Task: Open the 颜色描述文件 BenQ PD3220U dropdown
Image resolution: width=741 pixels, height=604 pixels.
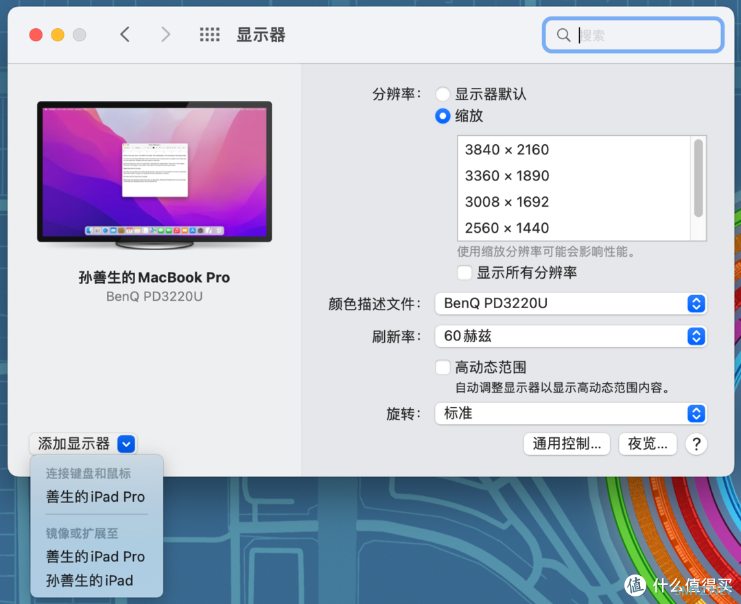Action: 570,303
